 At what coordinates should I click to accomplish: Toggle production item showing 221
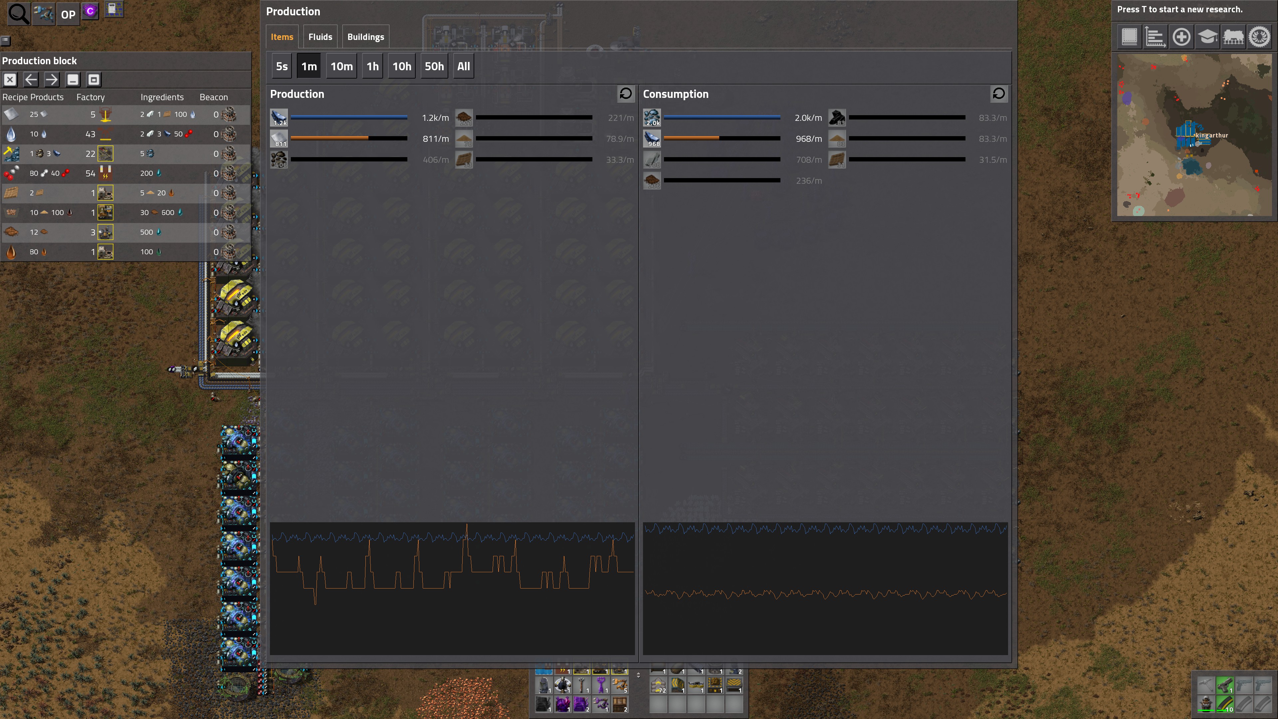click(464, 118)
